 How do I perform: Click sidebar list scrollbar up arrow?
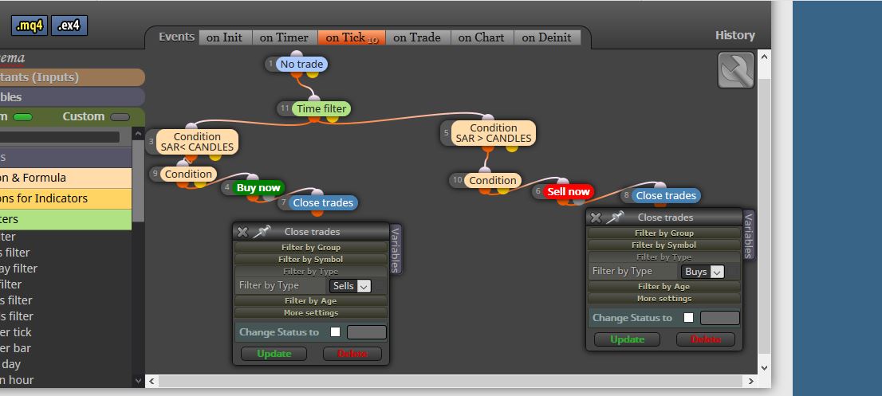[x=139, y=134]
